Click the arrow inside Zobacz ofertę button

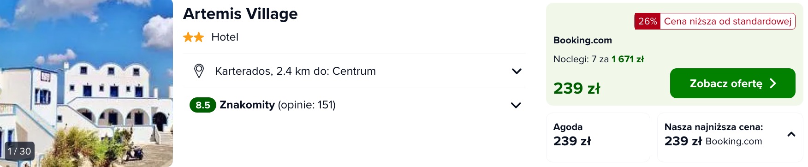[773, 83]
